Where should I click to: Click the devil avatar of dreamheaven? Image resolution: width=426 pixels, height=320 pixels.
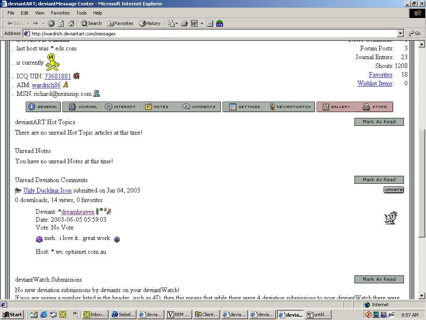pyautogui.click(x=391, y=218)
